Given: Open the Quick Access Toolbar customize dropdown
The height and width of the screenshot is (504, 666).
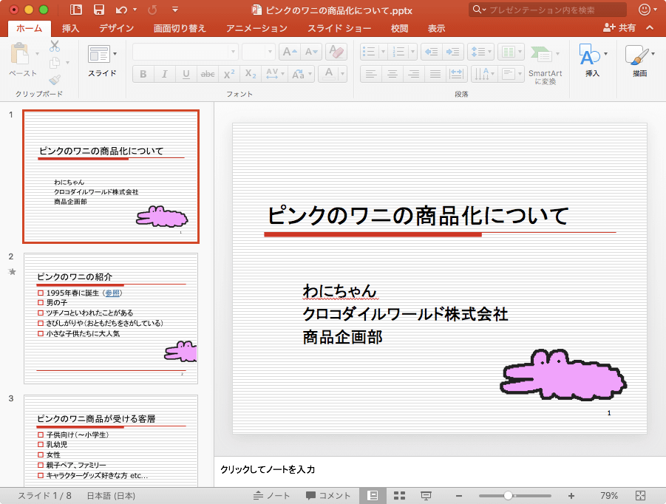Looking at the screenshot, I should 174,10.
